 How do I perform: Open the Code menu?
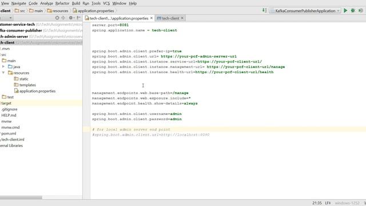click(x=33, y=3)
